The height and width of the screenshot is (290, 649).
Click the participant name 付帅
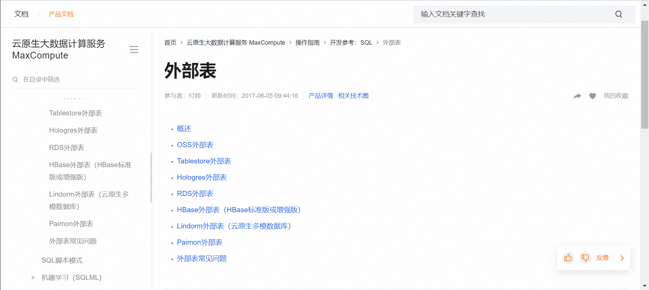(195, 96)
